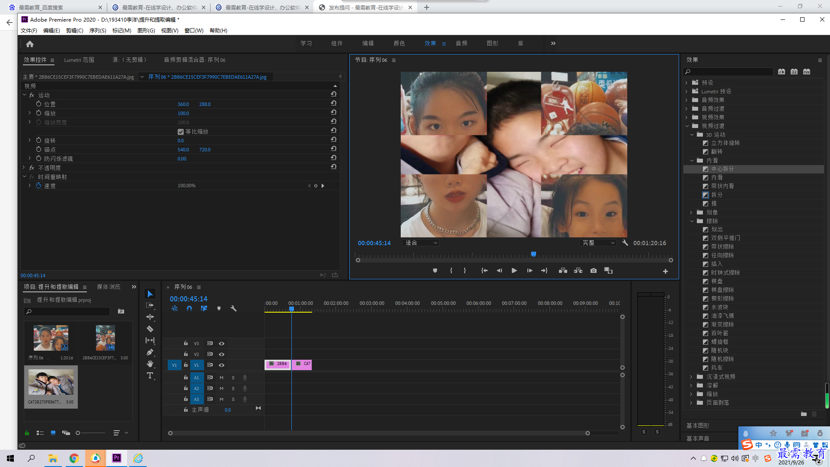This screenshot has height=467, width=830.
Task: Click Go to Out point button
Action: pos(544,271)
